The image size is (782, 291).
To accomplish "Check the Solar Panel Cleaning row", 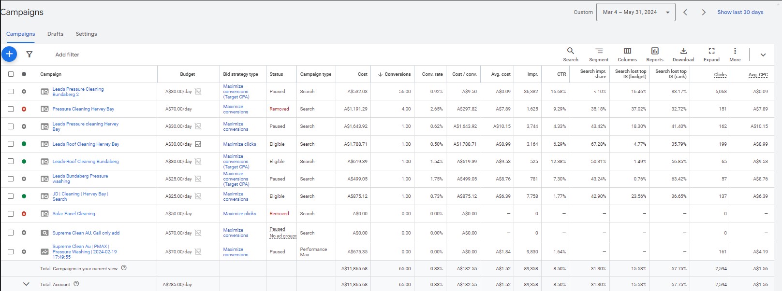I will pos(11,214).
